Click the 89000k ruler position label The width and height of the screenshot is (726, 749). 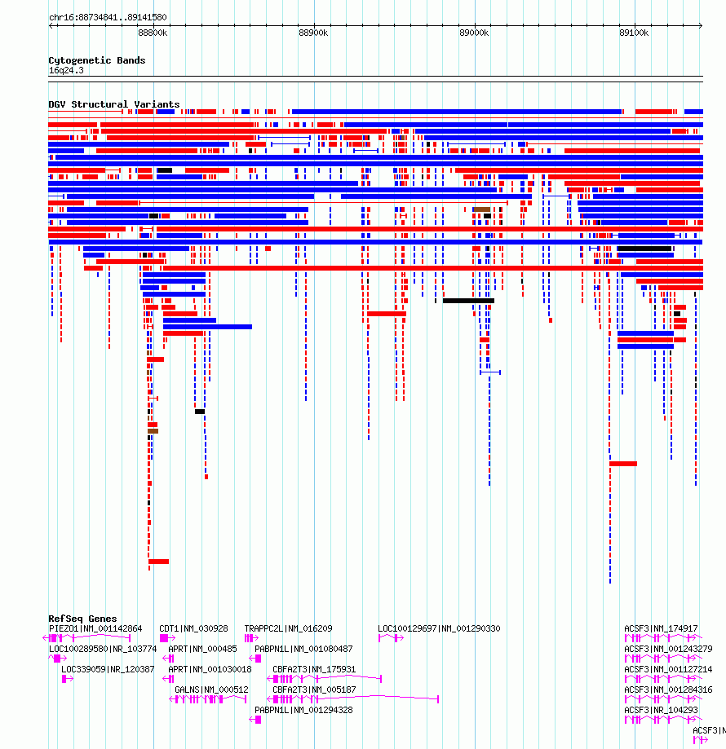click(474, 33)
